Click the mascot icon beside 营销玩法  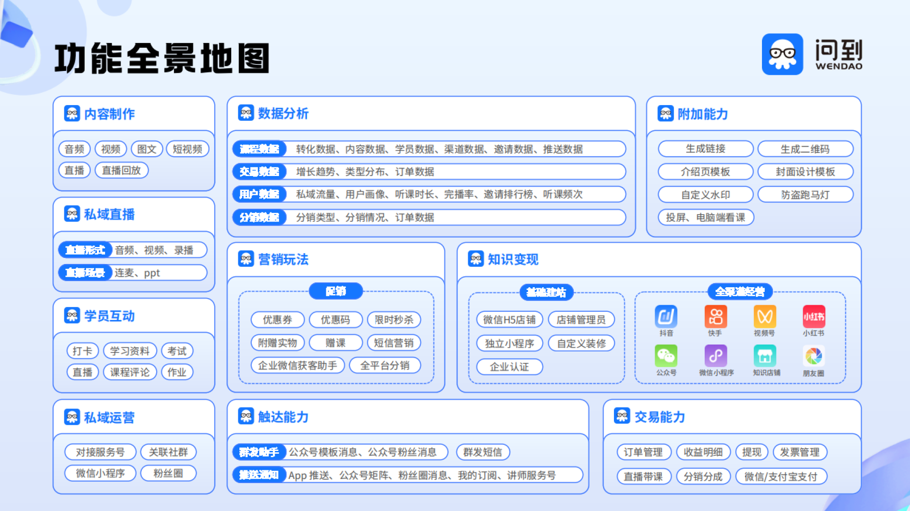click(x=246, y=259)
